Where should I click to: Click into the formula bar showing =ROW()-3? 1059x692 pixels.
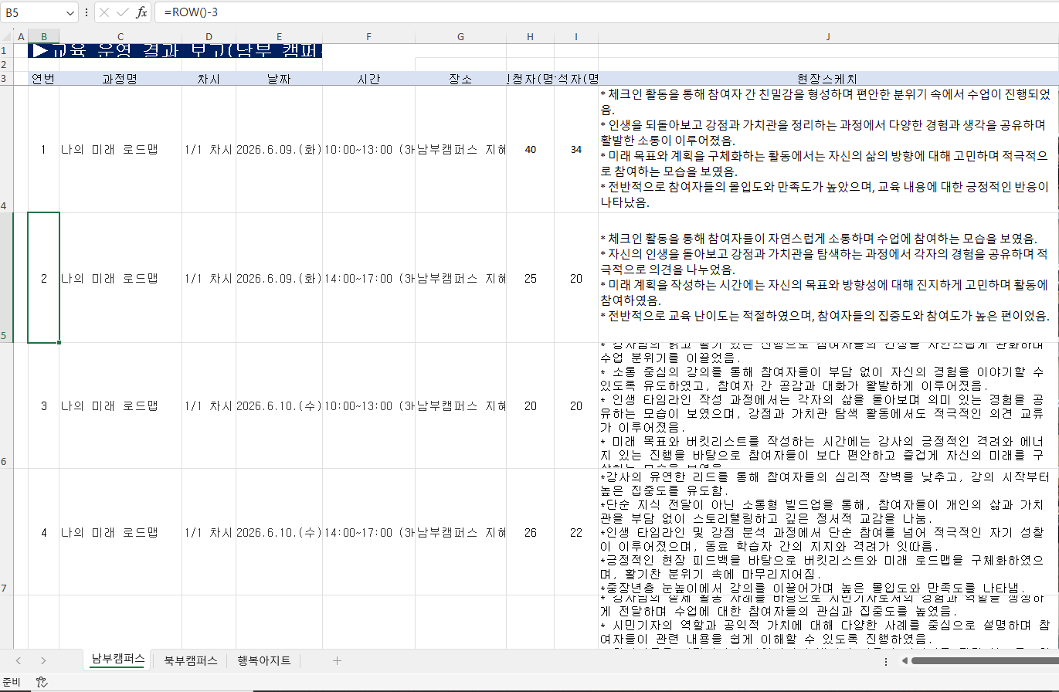(606, 12)
